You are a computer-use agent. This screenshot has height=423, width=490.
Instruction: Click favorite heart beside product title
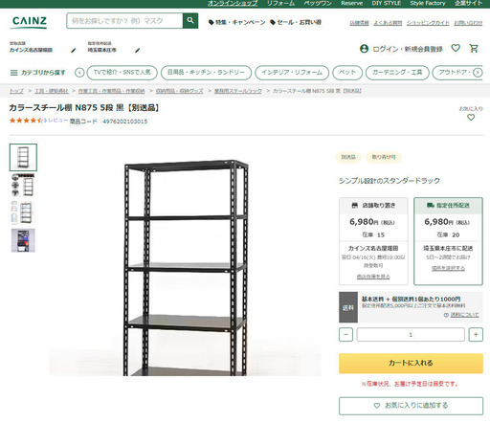pyautogui.click(x=471, y=118)
